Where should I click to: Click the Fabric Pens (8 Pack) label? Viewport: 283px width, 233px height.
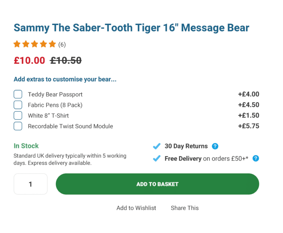pyautogui.click(x=55, y=105)
